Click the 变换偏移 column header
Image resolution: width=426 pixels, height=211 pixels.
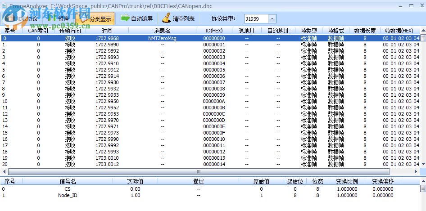tap(383, 181)
